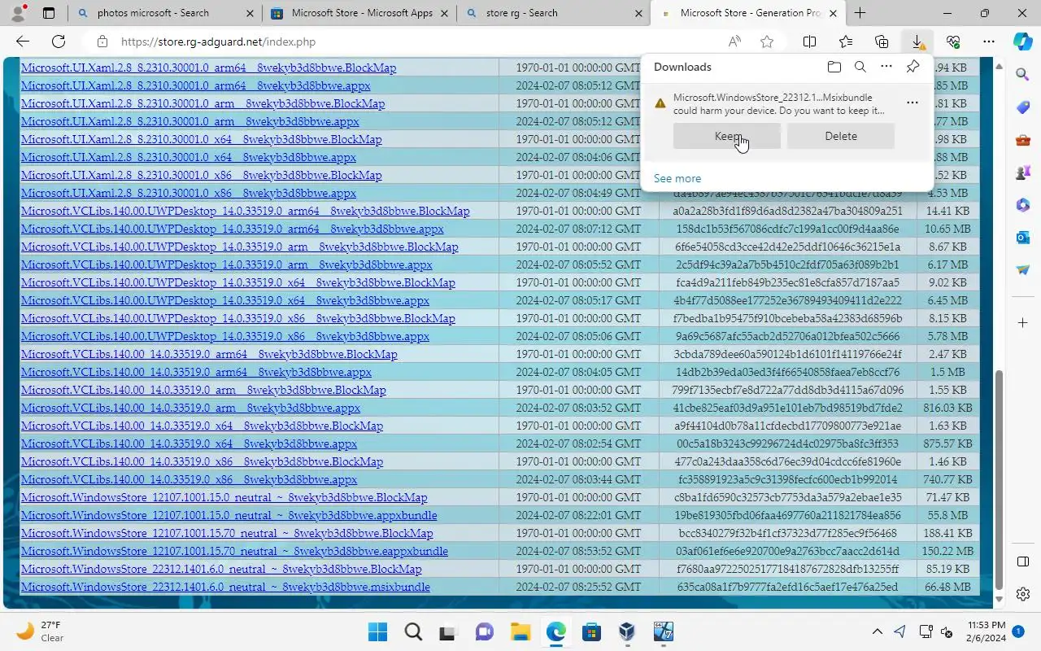
Task: Select the Microsoft Store - Generation Project tab
Action: coord(747,13)
